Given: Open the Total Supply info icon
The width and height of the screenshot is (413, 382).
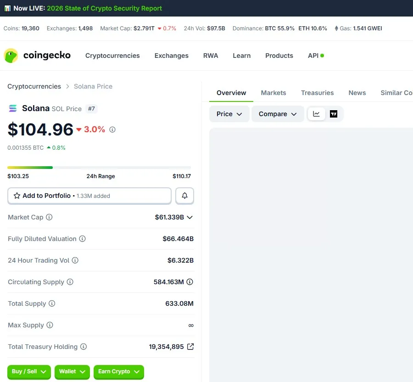Looking at the screenshot, I should 52,303.
